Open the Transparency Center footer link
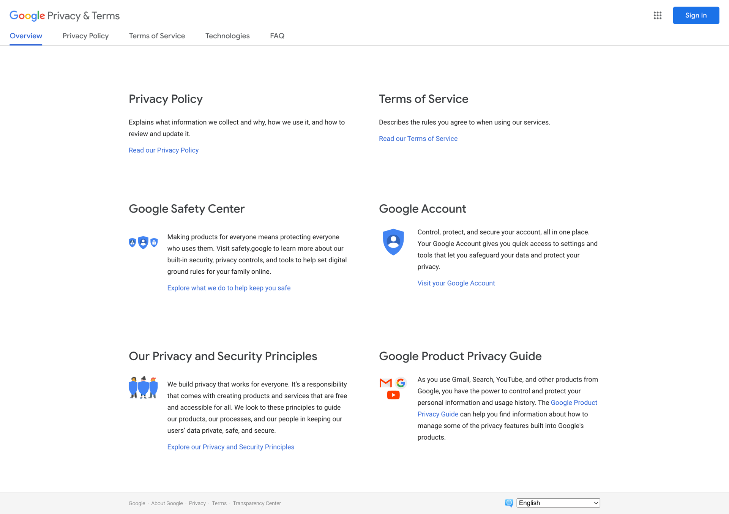Image resolution: width=729 pixels, height=514 pixels. (x=257, y=503)
